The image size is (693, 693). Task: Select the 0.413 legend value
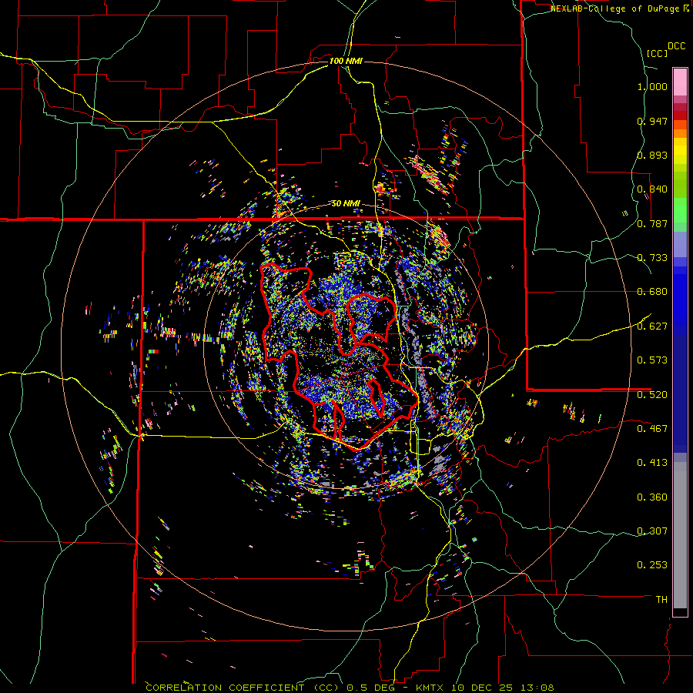click(652, 463)
